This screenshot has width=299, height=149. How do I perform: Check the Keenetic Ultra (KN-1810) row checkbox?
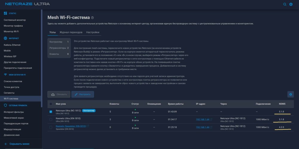click(x=51, y=120)
